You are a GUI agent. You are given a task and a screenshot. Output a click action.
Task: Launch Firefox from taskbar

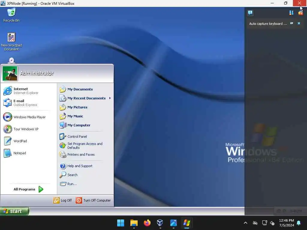[x=147, y=223]
